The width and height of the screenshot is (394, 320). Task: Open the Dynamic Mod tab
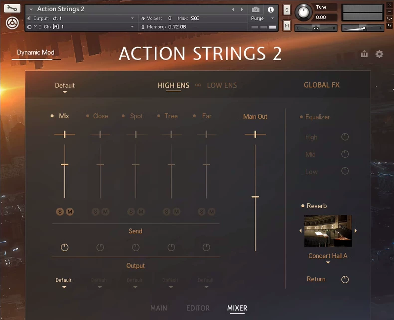pos(36,52)
